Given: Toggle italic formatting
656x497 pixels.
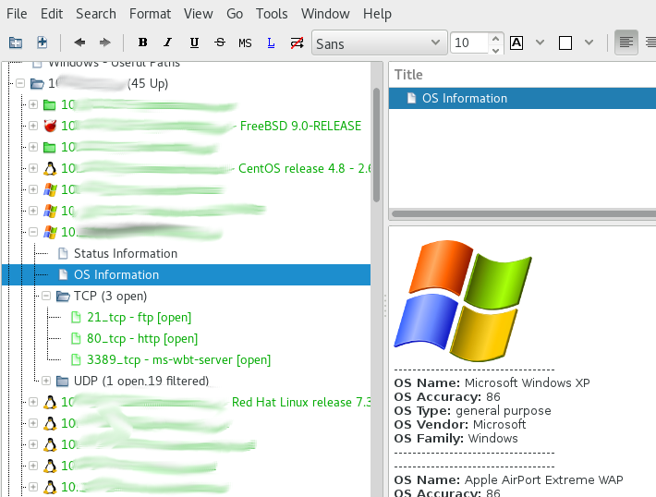Looking at the screenshot, I should pyautogui.click(x=168, y=42).
